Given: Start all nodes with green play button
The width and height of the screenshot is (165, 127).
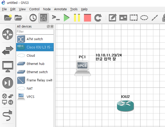Looking at the screenshot, I should (66, 18).
